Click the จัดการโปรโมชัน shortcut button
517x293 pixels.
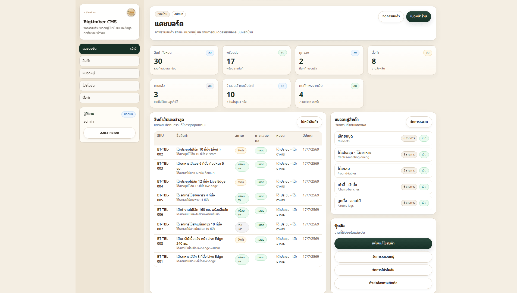[x=383, y=270]
